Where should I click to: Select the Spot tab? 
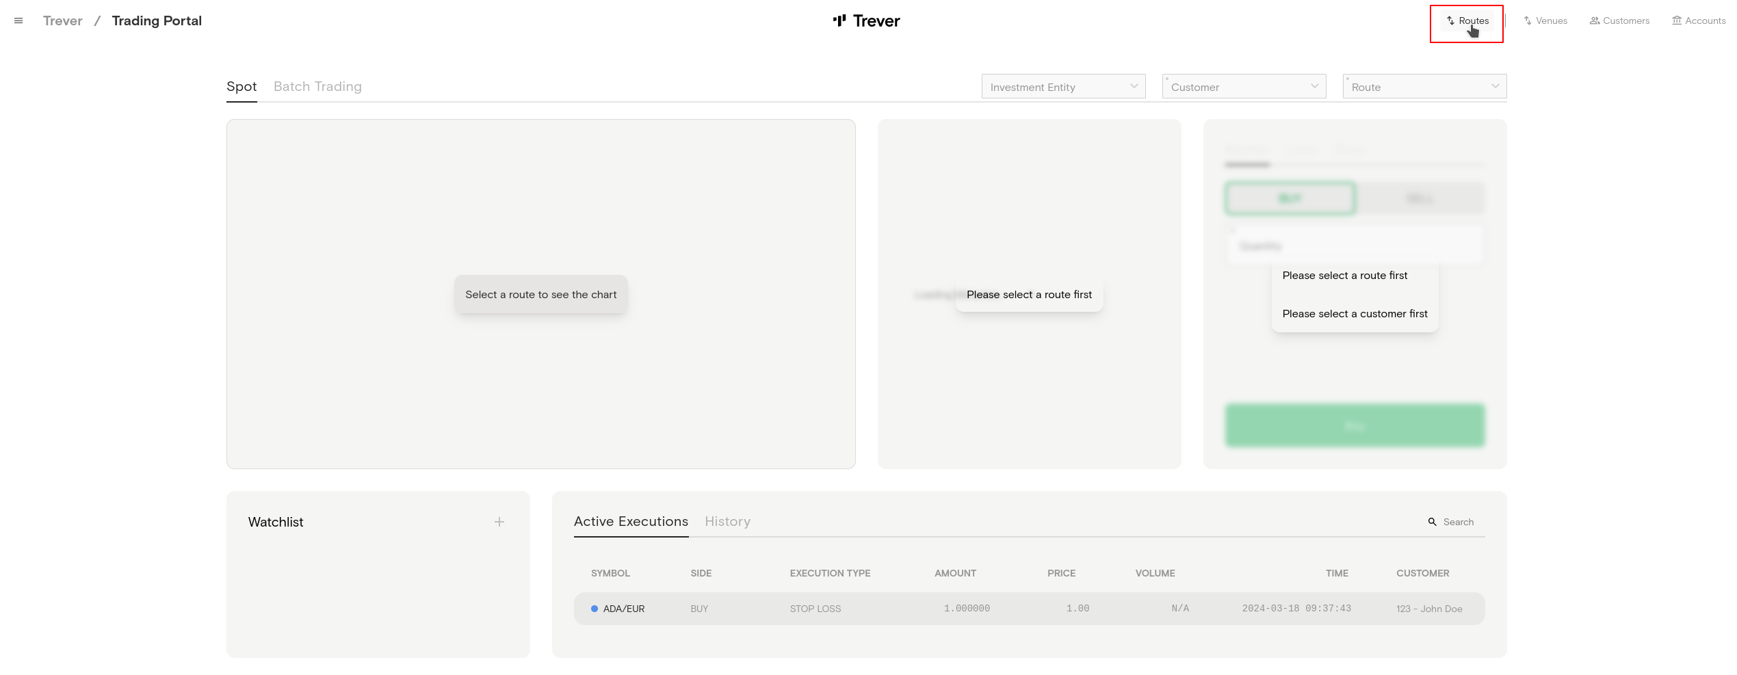click(241, 87)
